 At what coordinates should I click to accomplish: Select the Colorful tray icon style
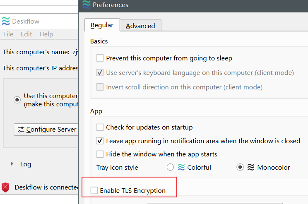coord(170,168)
